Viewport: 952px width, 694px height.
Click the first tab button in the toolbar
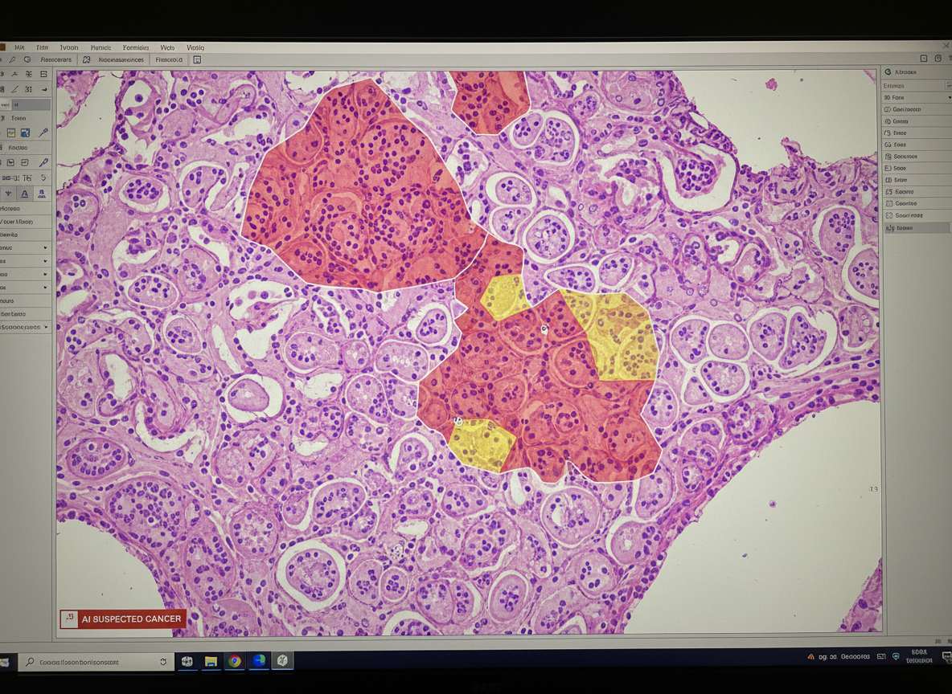coord(55,59)
